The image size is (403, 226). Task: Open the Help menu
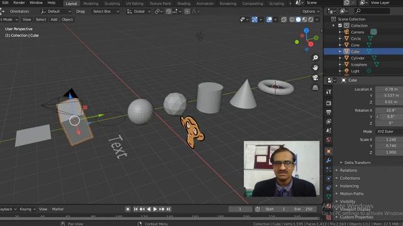pyautogui.click(x=52, y=3)
